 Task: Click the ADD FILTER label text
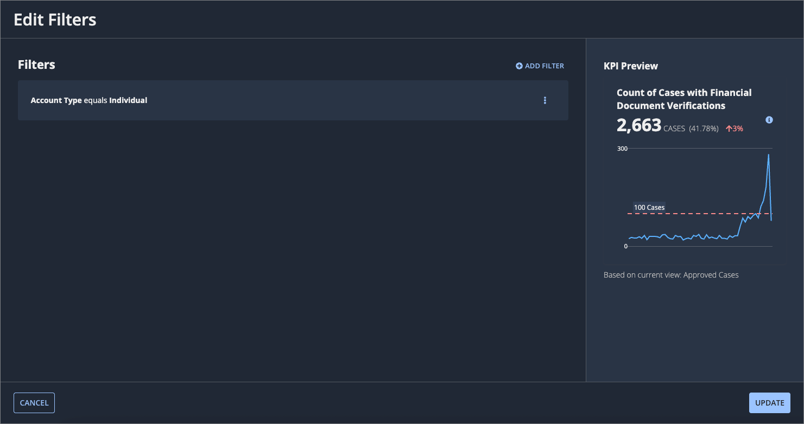point(545,66)
